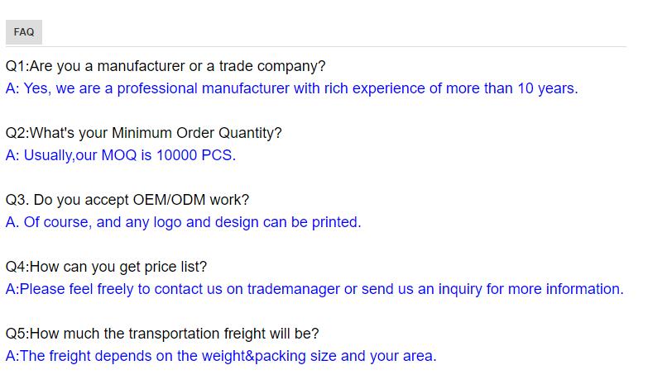This screenshot has height=384, width=667.
Task: Click the logo and design printed answer
Action: (183, 222)
